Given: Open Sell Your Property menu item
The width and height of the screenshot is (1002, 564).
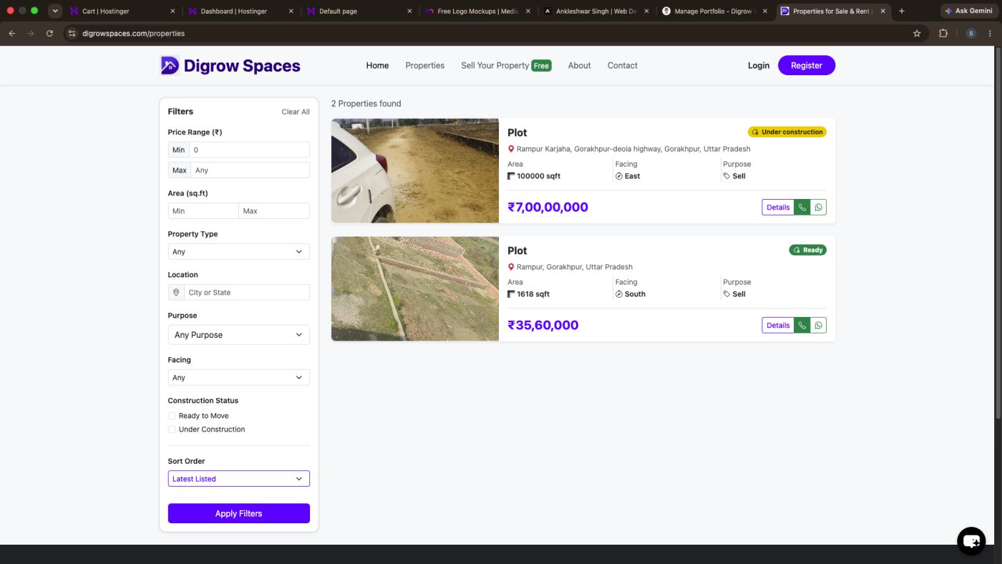Looking at the screenshot, I should [506, 66].
